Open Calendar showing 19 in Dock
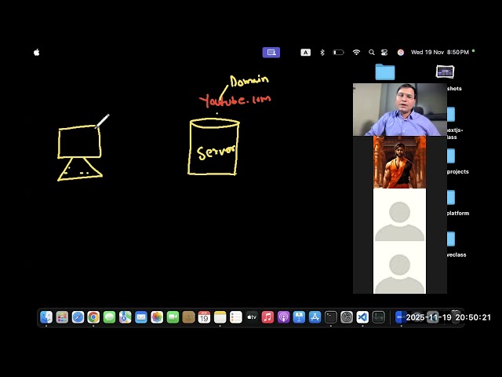The image size is (502, 377). 204,317
